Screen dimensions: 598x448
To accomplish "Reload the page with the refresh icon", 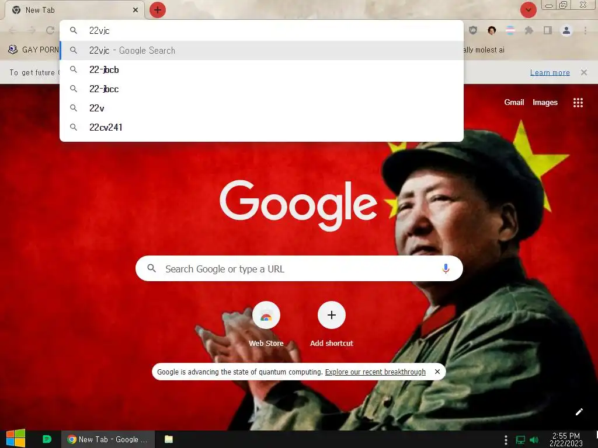I will pyautogui.click(x=50, y=30).
